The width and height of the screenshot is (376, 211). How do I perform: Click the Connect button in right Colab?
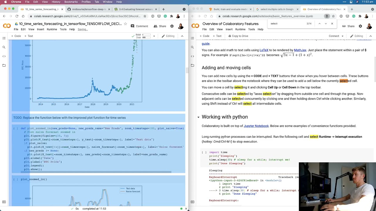coord(334,36)
